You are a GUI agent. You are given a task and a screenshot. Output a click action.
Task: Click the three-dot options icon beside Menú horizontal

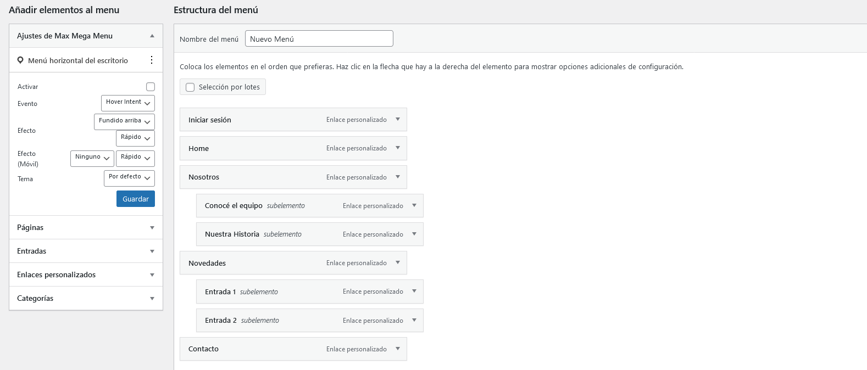[152, 60]
